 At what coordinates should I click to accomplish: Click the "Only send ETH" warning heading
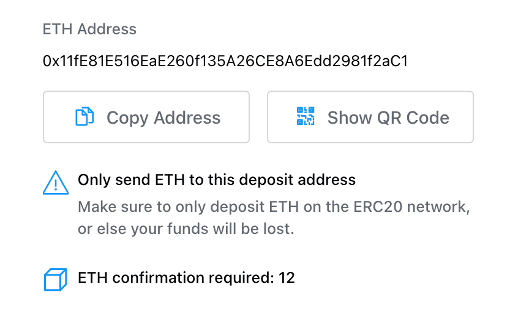[x=216, y=180]
